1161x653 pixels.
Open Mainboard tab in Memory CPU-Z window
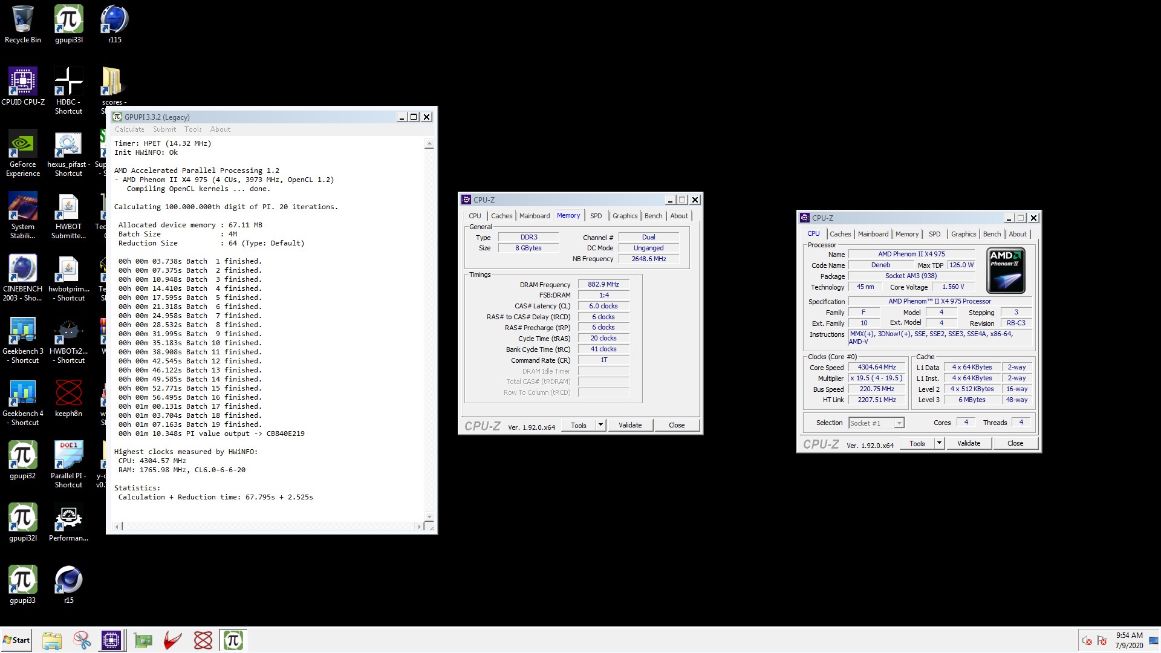(535, 216)
